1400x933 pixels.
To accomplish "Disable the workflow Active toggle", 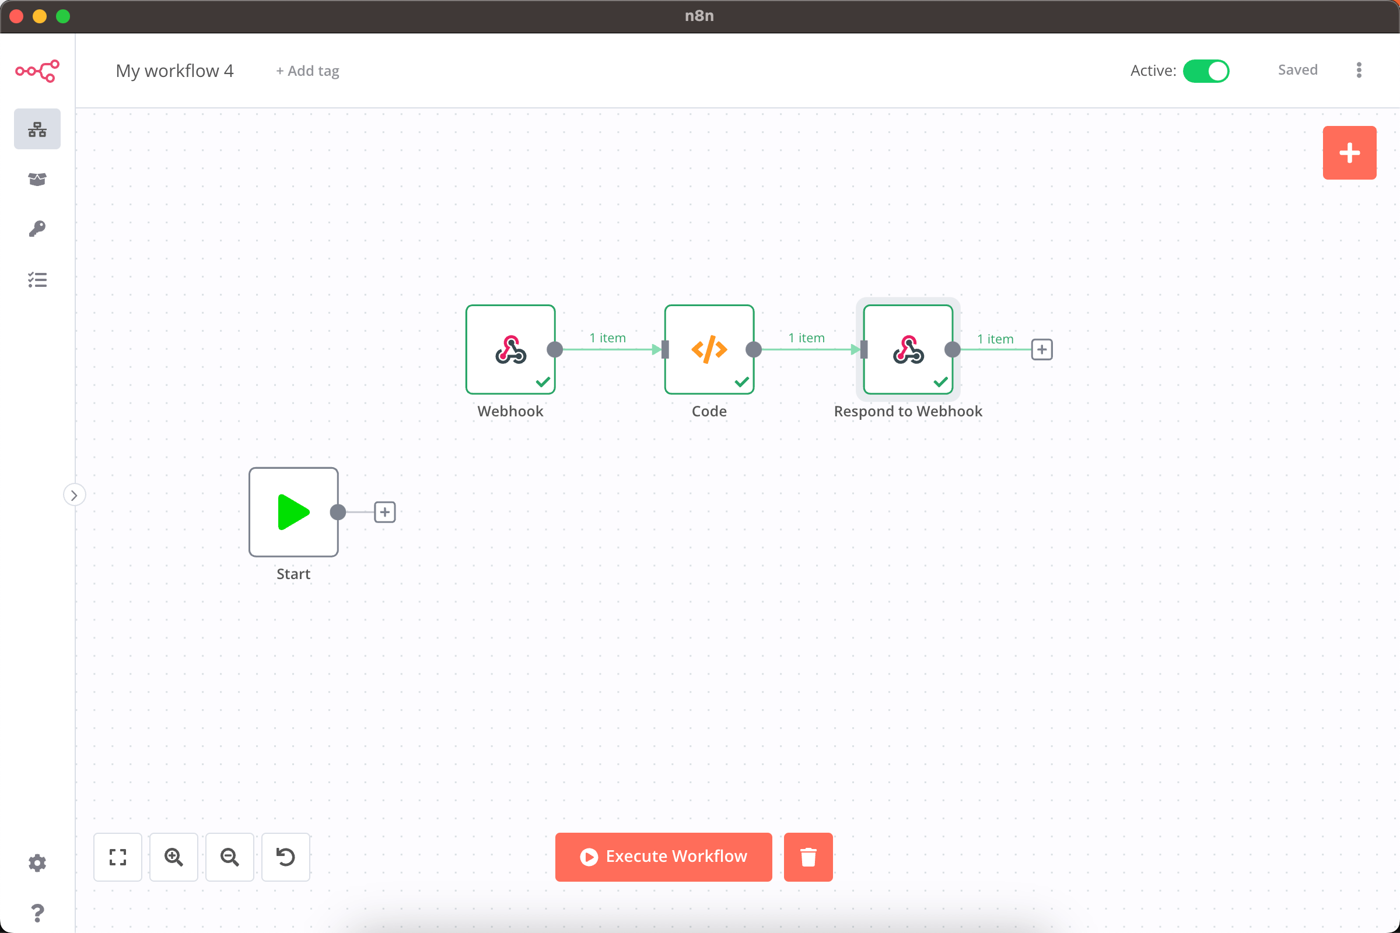I will click(1206, 71).
